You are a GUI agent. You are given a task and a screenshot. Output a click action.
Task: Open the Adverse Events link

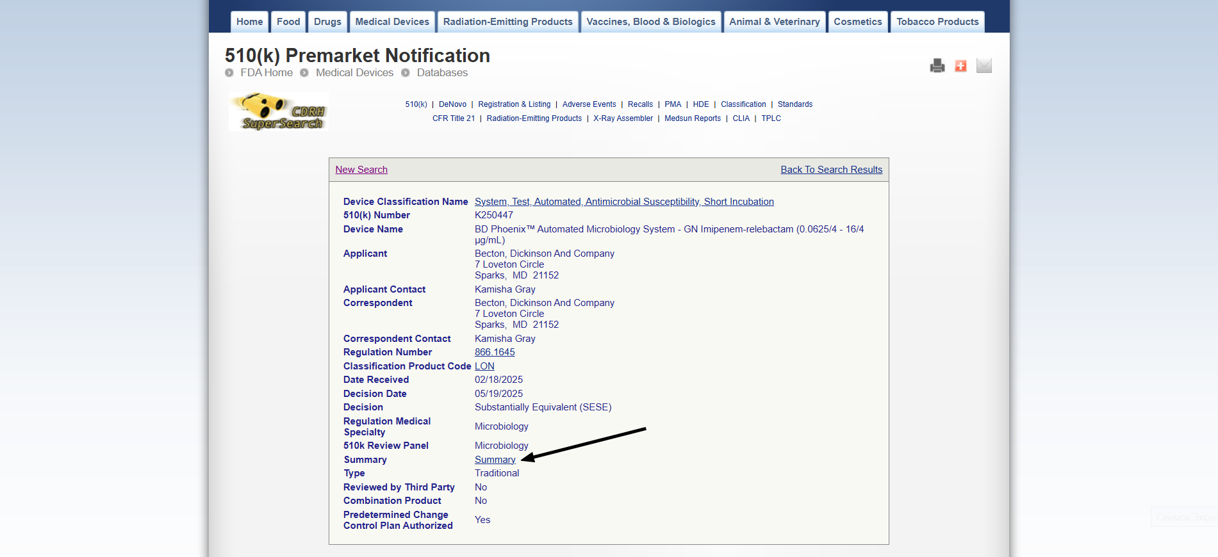pyautogui.click(x=589, y=104)
